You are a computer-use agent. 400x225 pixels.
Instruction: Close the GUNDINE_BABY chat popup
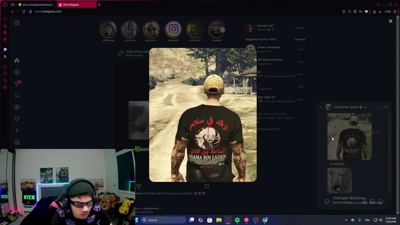click(386, 107)
